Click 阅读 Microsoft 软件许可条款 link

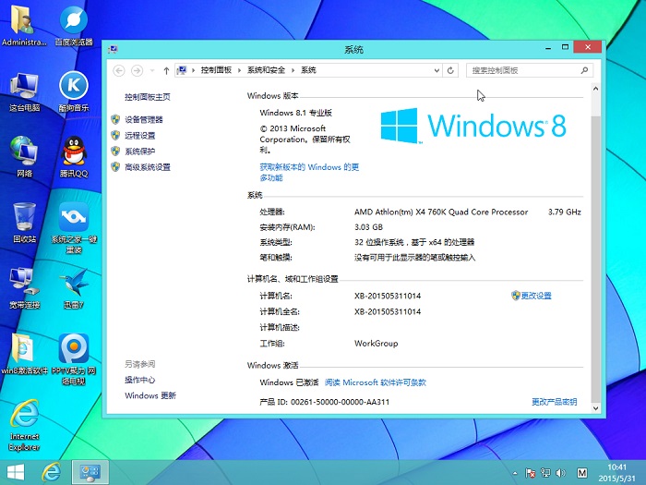tap(376, 382)
